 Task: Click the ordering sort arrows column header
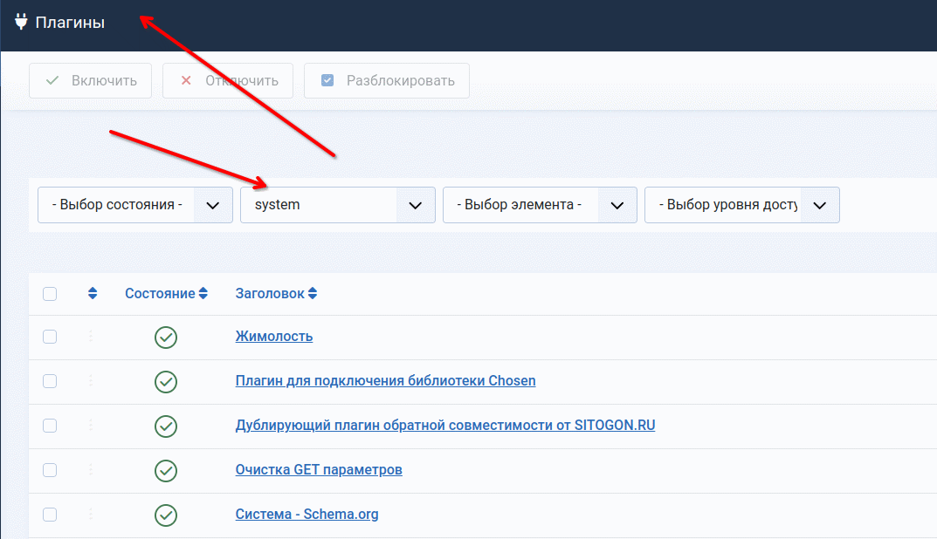pyautogui.click(x=93, y=294)
